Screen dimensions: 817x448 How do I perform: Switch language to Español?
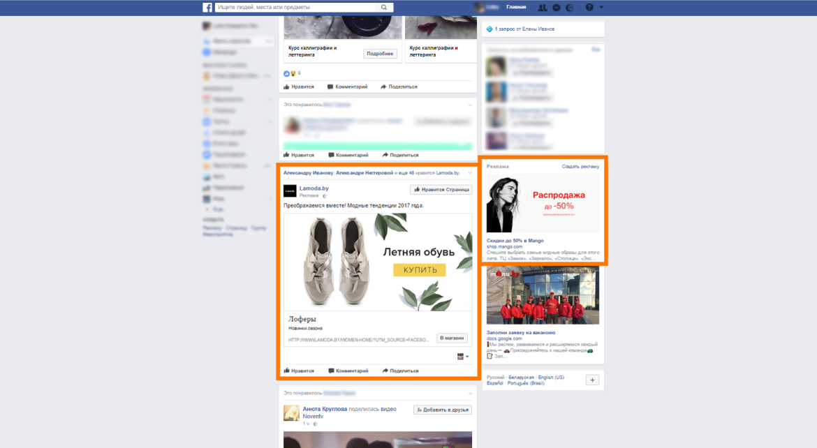pyautogui.click(x=495, y=383)
